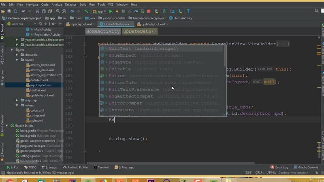Screen dimensions: 324x182
Task: Open the Build menu
Action: [x=83, y=4]
